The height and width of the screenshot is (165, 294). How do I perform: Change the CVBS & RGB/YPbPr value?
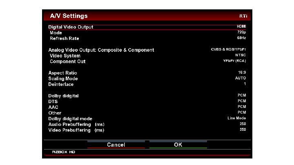(228, 49)
